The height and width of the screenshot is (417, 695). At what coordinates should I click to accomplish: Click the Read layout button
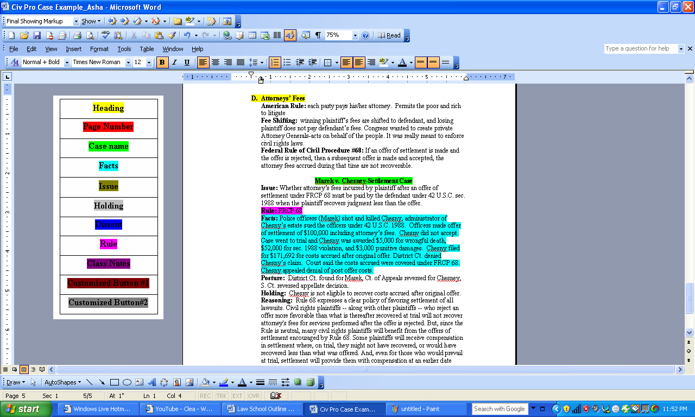[x=389, y=35]
